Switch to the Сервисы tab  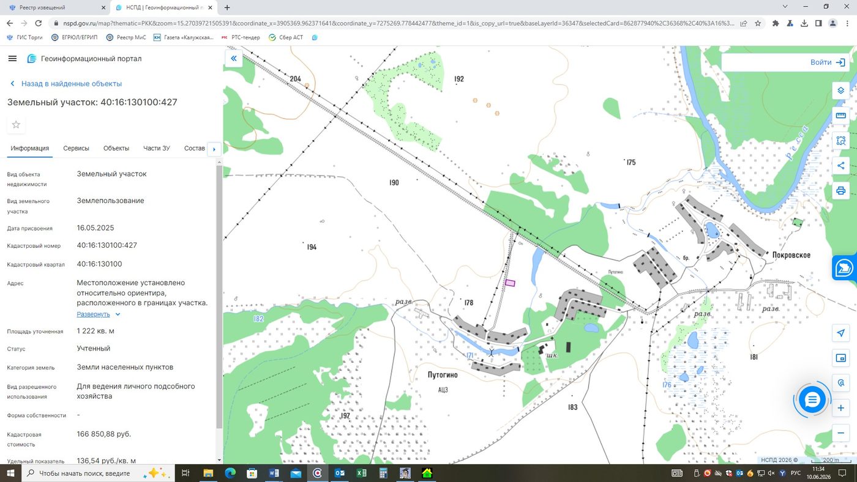76,149
